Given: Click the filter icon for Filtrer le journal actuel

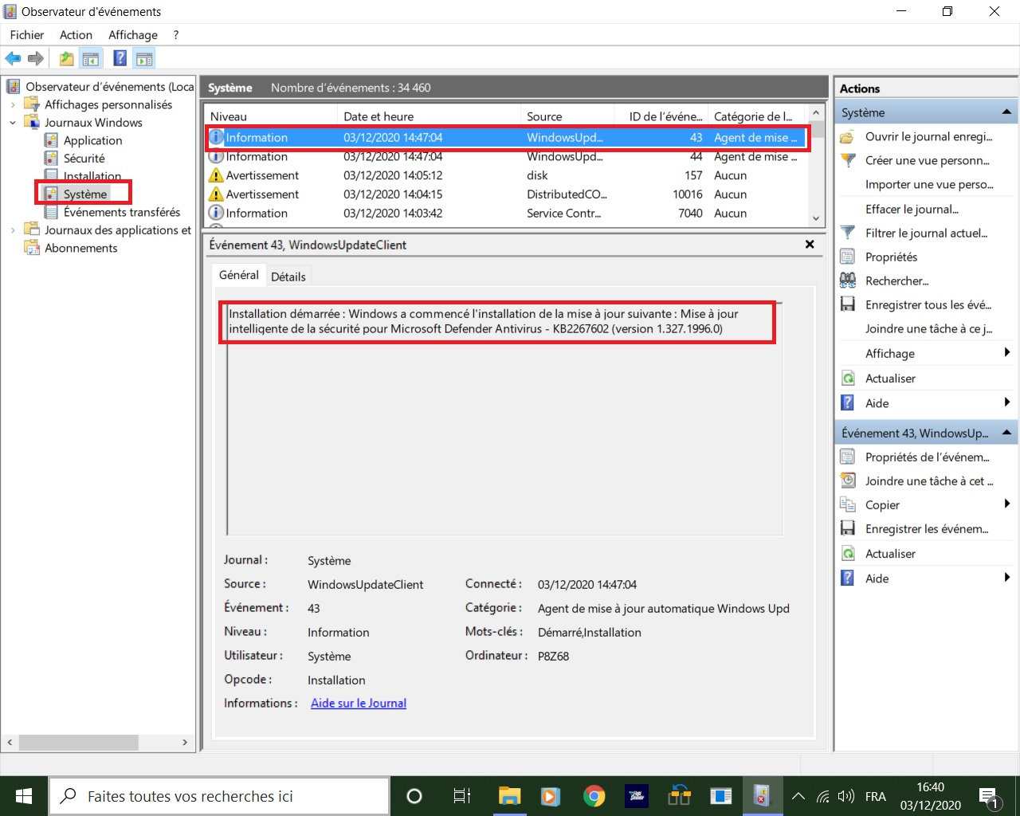Looking at the screenshot, I should pos(848,233).
